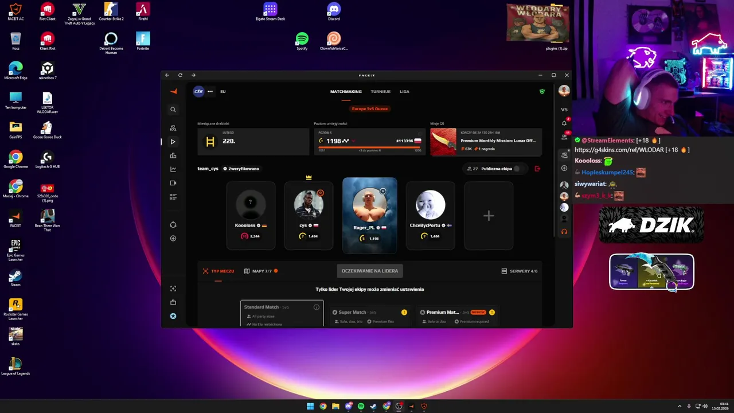Click profile avatar in top-right of FACEIT
The width and height of the screenshot is (734, 413).
coord(564,91)
